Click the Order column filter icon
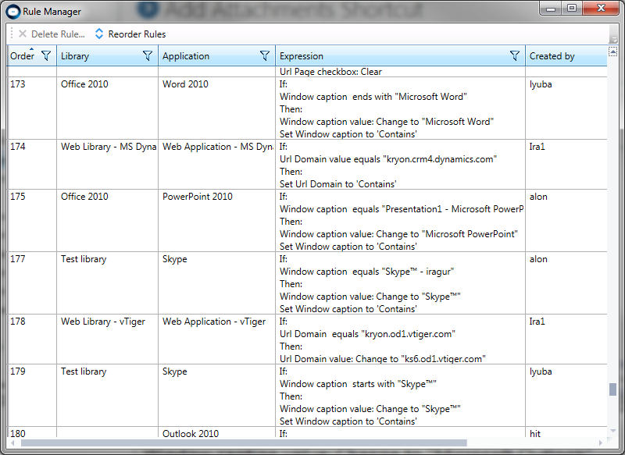Image resolution: width=625 pixels, height=455 pixels. [46, 55]
